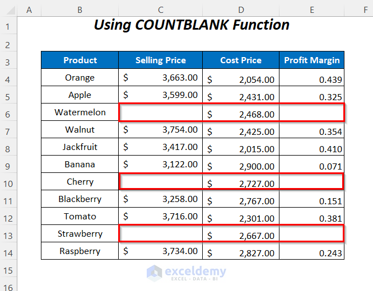Click profit margin 0.071
Viewport: 373px width, 291px height.
point(311,165)
